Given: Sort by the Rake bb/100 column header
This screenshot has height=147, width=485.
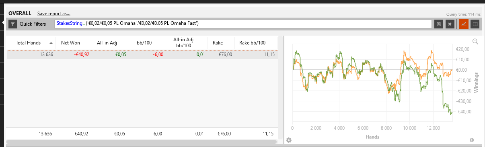Looking at the screenshot, I should pyautogui.click(x=252, y=43).
